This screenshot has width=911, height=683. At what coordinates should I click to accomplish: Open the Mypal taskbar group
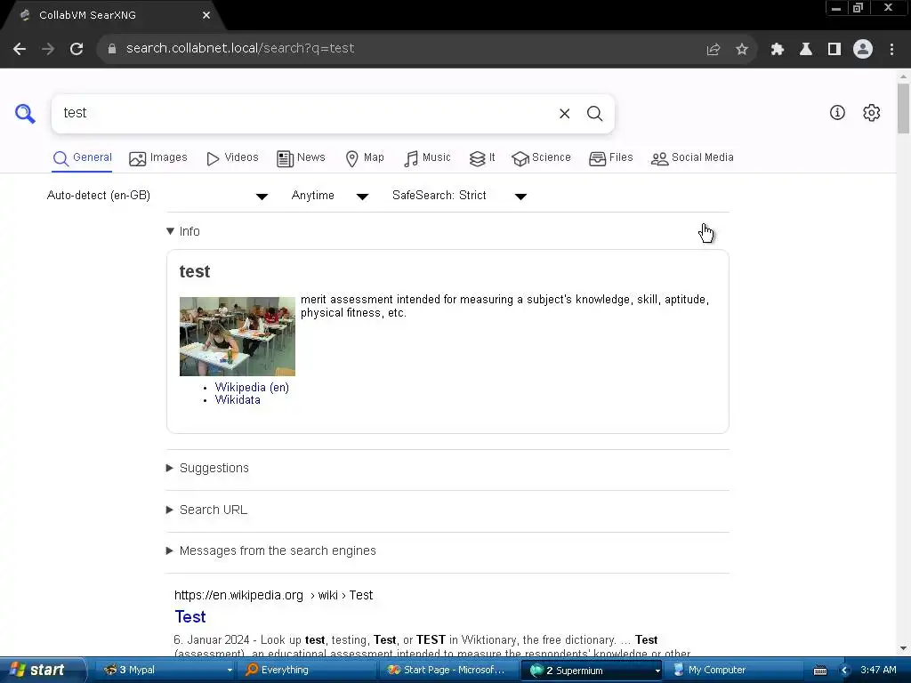[x=167, y=671]
